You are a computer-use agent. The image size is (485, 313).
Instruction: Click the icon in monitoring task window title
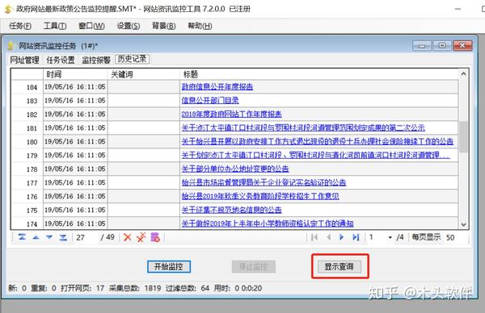pyautogui.click(x=11, y=46)
